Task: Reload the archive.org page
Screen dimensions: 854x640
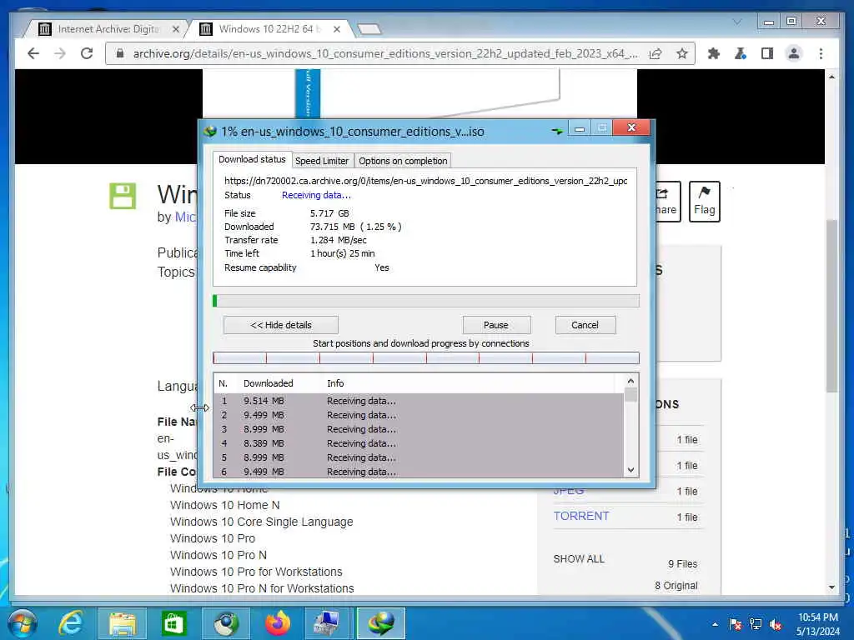Action: 87,53
